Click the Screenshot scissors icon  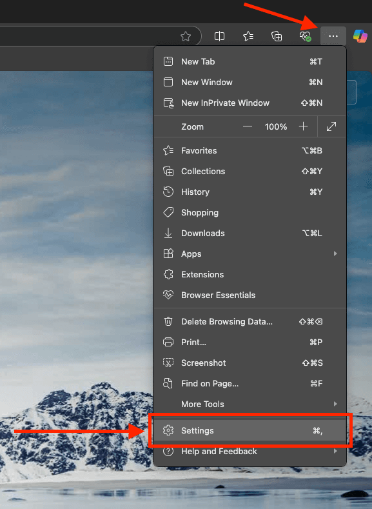168,363
